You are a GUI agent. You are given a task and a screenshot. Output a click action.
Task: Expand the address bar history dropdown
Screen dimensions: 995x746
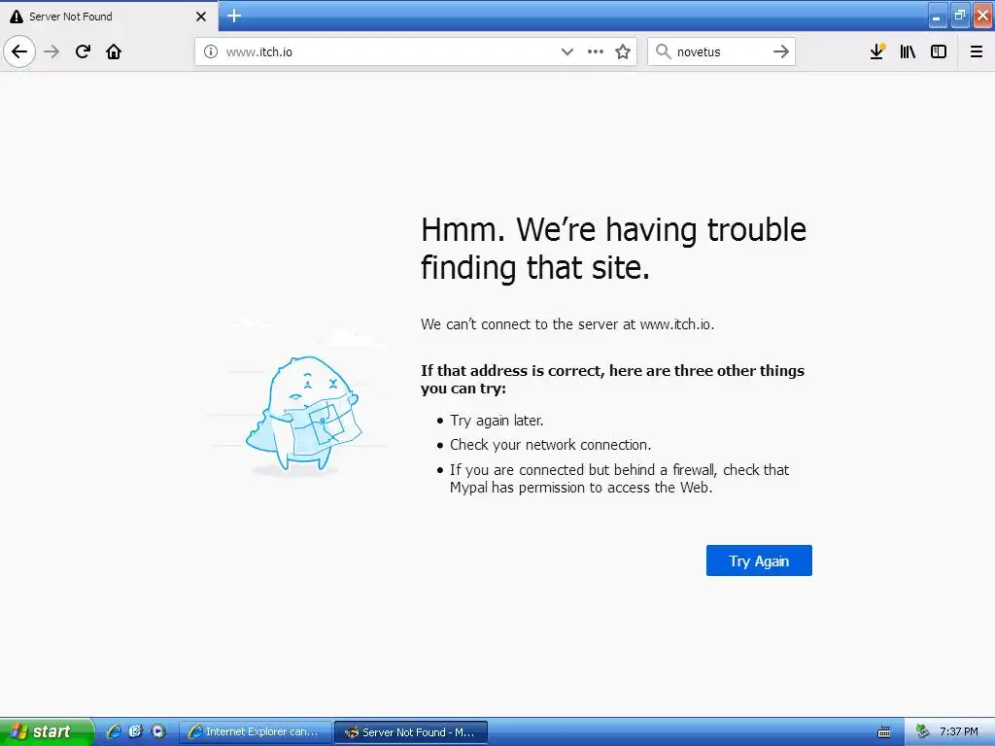pos(567,51)
